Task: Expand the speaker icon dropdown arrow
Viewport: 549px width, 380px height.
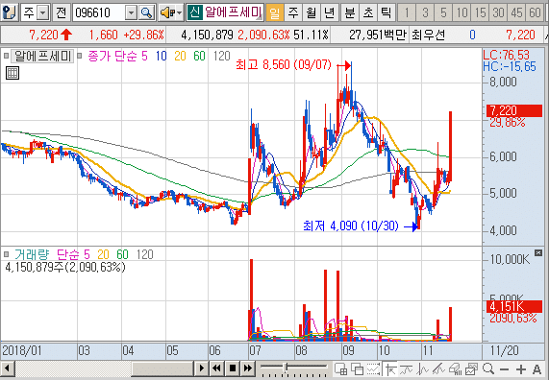Action: click(x=180, y=13)
